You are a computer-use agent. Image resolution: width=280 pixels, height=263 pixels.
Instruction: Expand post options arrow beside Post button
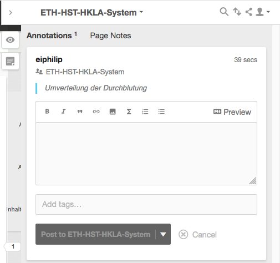click(163, 234)
